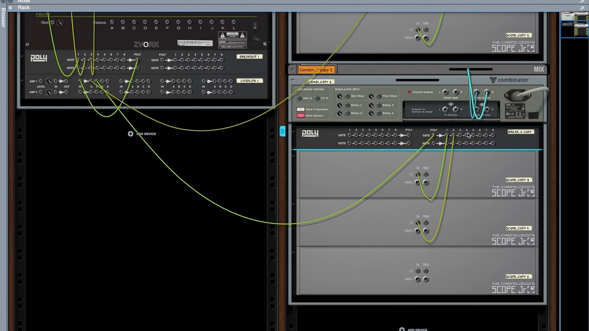This screenshot has height=331, width=589.
Task: Click the ZVORK Gates L input jack
Action: pyautogui.click(x=233, y=22)
